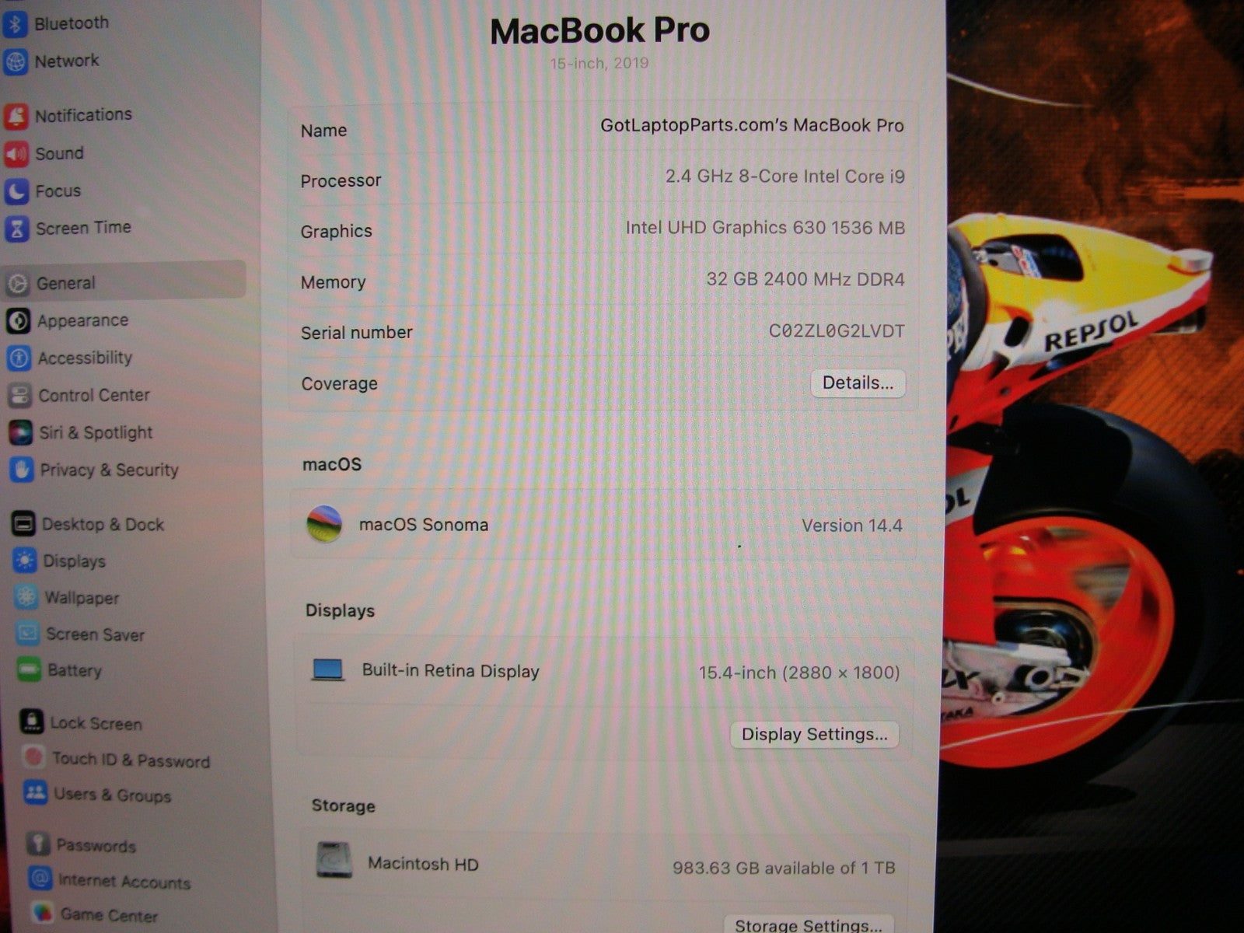Image resolution: width=1244 pixels, height=933 pixels.
Task: Click the Macintosh HD drive icon
Action: (x=334, y=861)
